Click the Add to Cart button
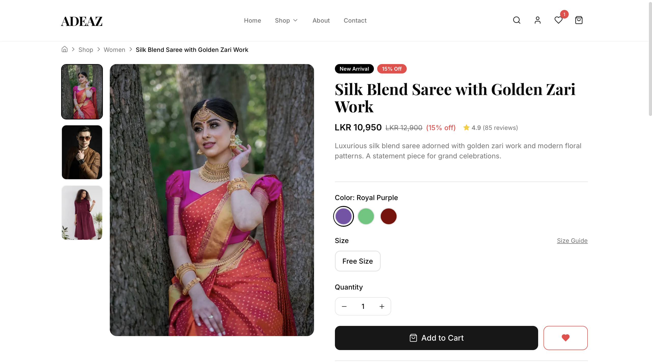Screen dimensions: 652x362 coord(436,338)
